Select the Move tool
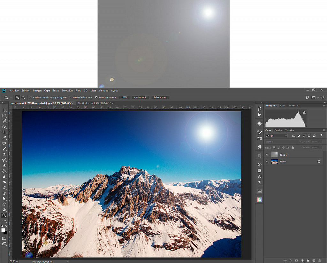 [4, 110]
